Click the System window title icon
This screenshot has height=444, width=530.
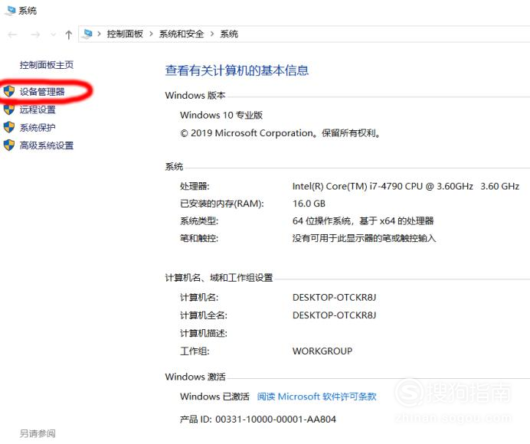coord(10,11)
